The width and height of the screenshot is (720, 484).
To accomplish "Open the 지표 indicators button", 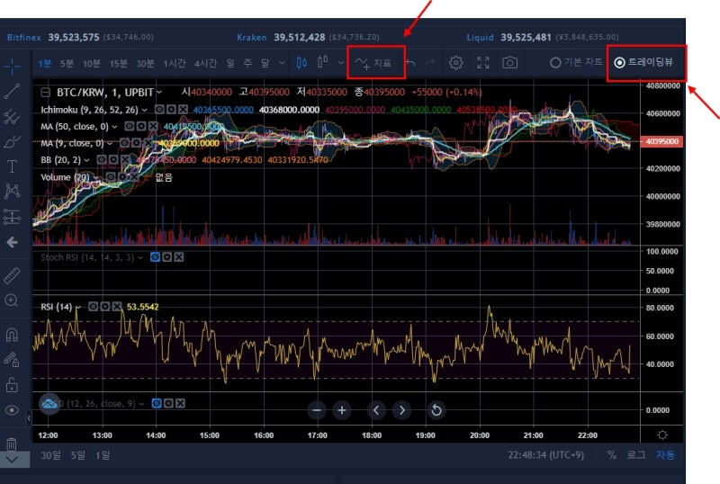I will point(373,63).
